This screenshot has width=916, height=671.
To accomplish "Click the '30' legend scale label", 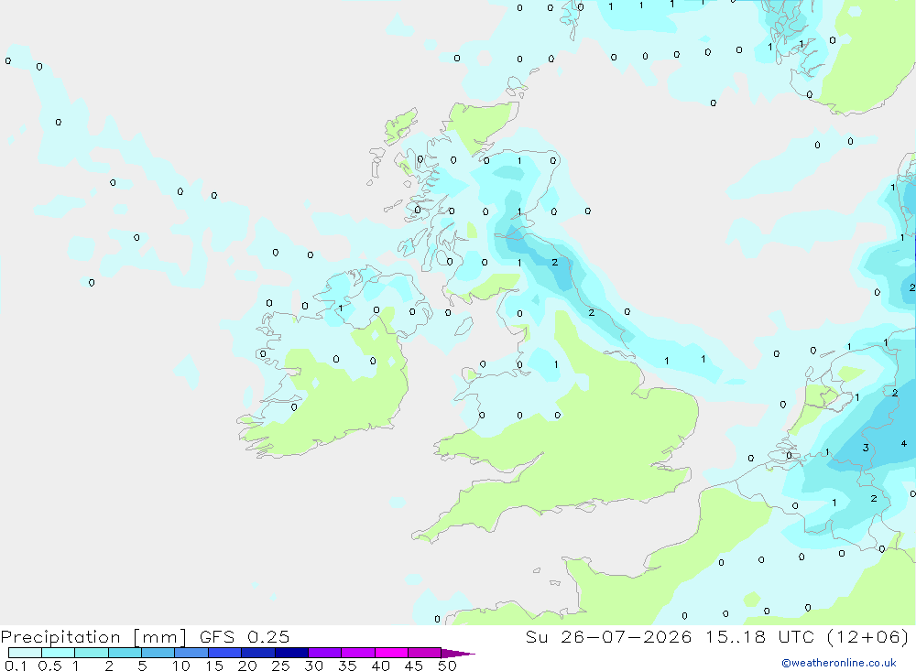I will pyautogui.click(x=313, y=666).
